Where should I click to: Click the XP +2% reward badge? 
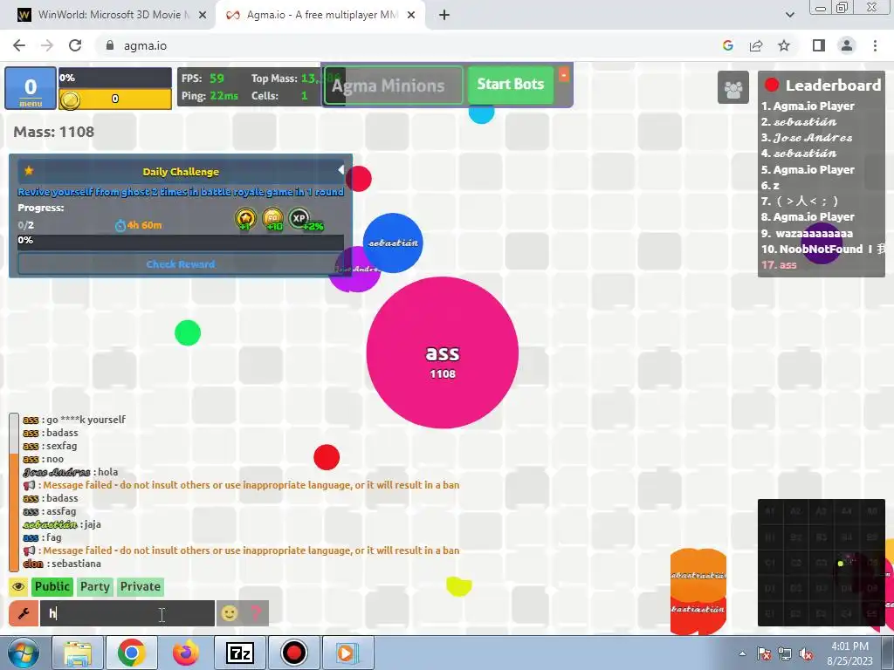299,218
